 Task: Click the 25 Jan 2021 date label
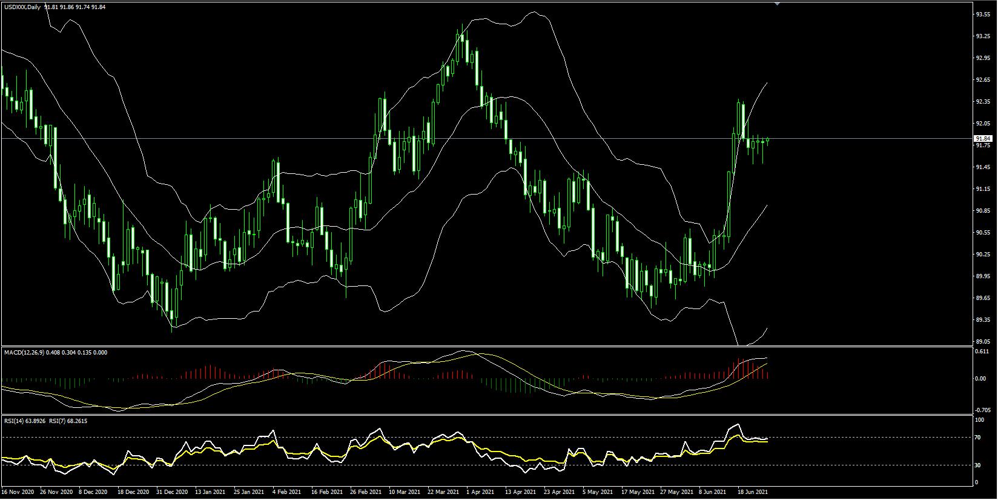(249, 492)
